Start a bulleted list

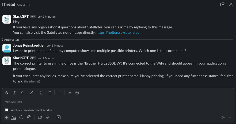49,93
